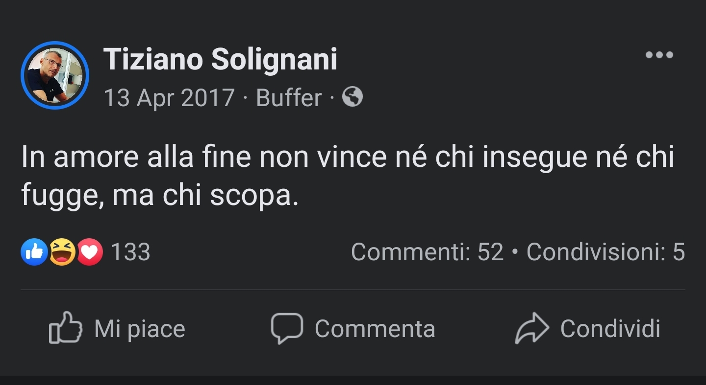706x385 pixels.
Task: Open the Tiziano Solignani profile name link
Action: coord(220,60)
